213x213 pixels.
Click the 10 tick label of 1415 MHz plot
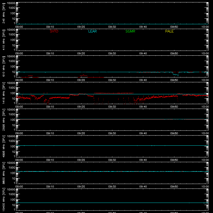[14, 99]
